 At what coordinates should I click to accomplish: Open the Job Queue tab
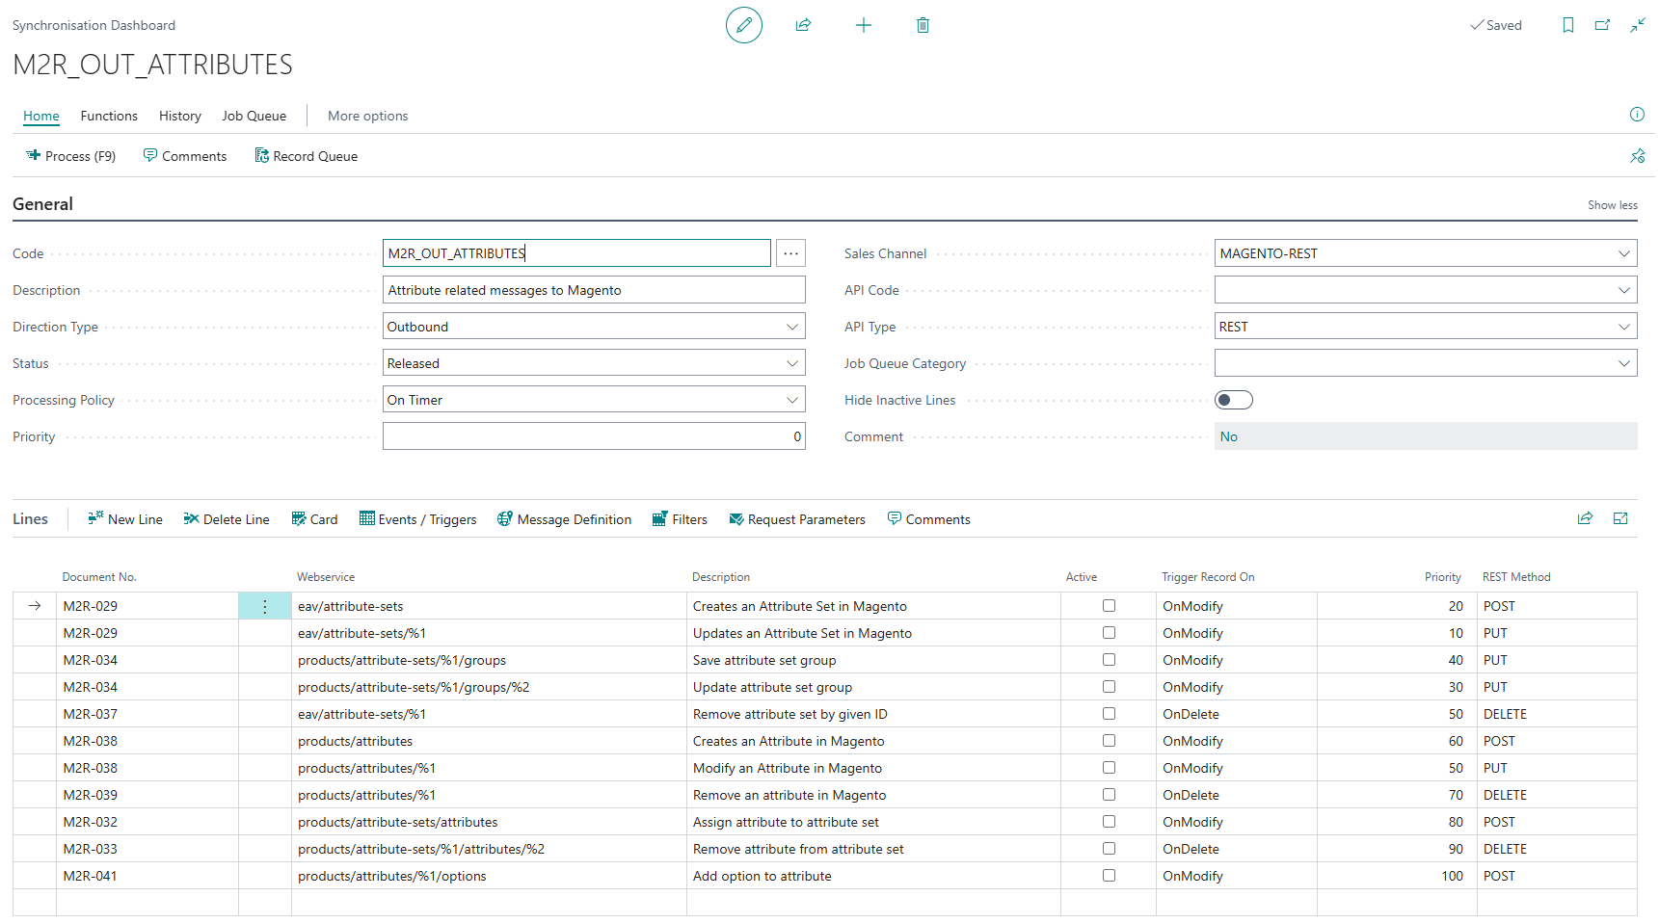(254, 116)
